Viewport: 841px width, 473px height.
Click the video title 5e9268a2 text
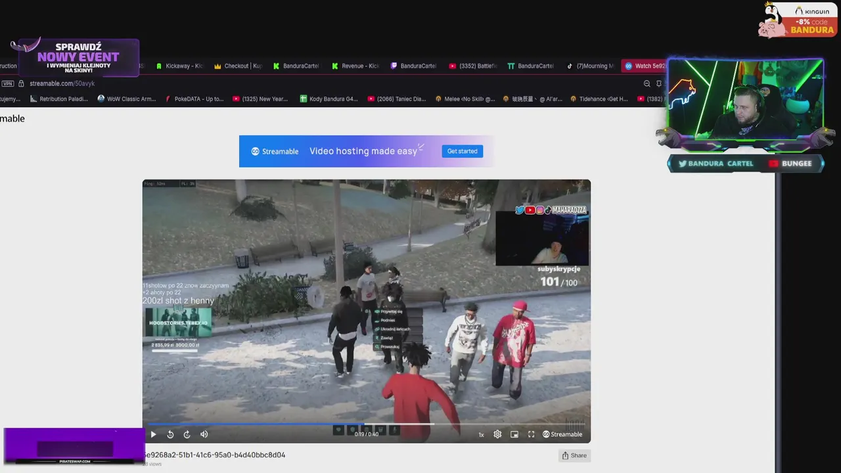214,455
